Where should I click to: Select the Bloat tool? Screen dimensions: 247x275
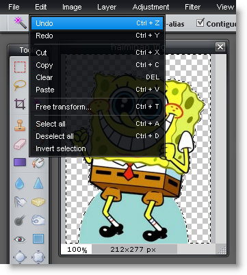point(20,257)
